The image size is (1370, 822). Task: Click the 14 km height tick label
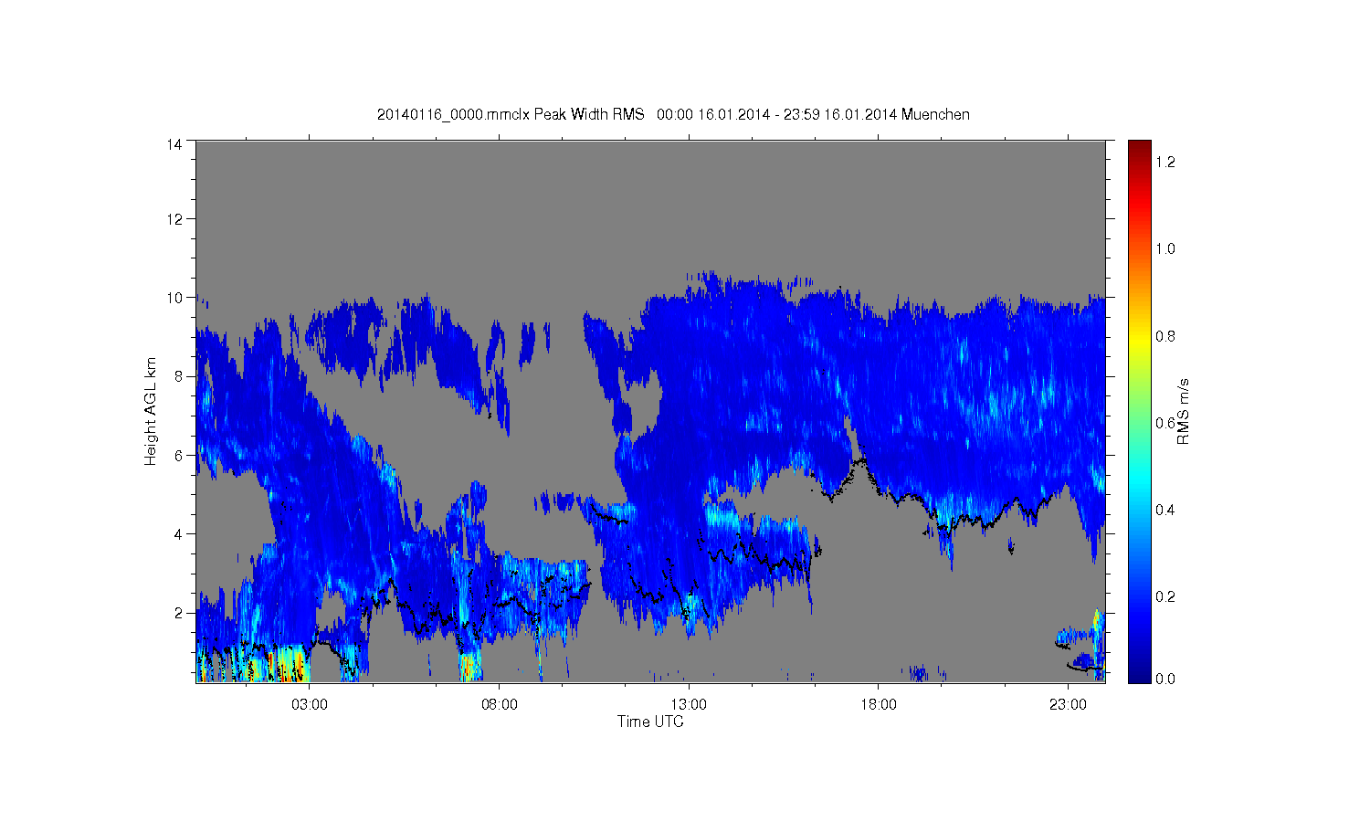pyautogui.click(x=174, y=144)
